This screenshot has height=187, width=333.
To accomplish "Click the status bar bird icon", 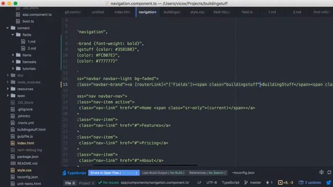I will click(329, 182).
